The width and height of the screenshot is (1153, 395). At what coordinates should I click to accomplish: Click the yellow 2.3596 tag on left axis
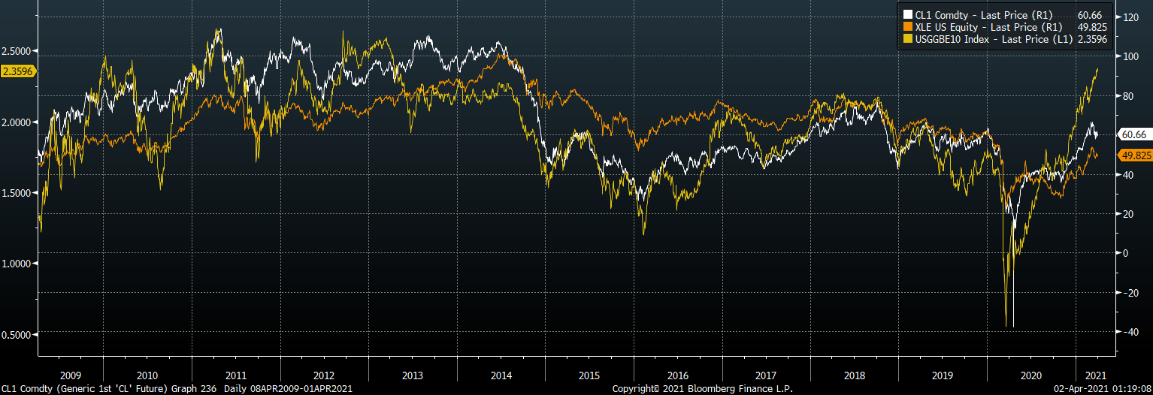point(17,71)
